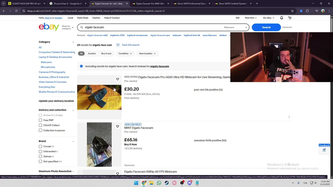Collapse the Category sidebar section
The height and width of the screenshot is (187, 333).
point(73,42)
